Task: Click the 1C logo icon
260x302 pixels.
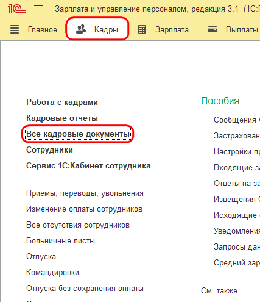Action: click(x=16, y=9)
